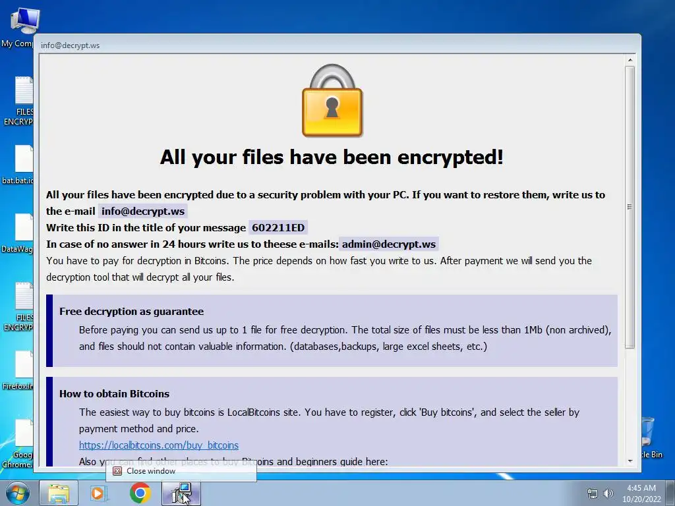Open Google Chrome from the taskbar
The height and width of the screenshot is (506, 675).
point(140,493)
